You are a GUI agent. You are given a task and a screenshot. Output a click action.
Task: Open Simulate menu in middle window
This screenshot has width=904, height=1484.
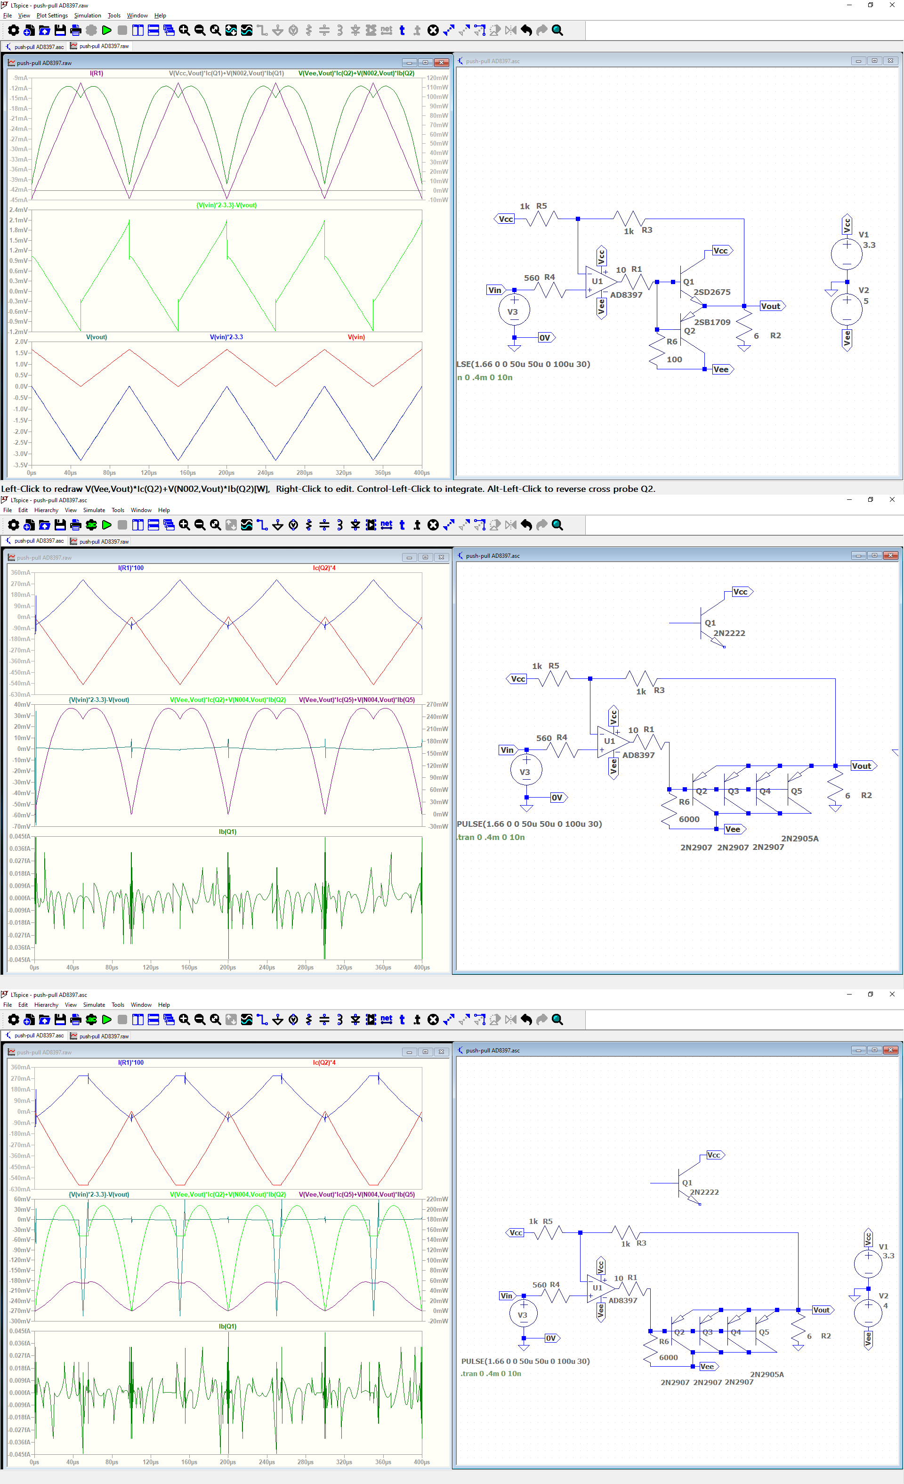click(x=94, y=510)
